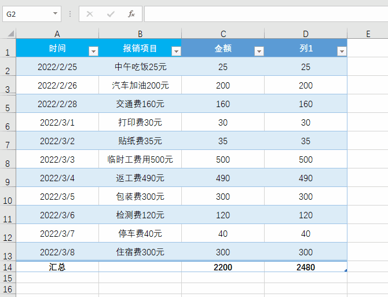Select column C header
The height and width of the screenshot is (297, 388).
tap(223, 34)
